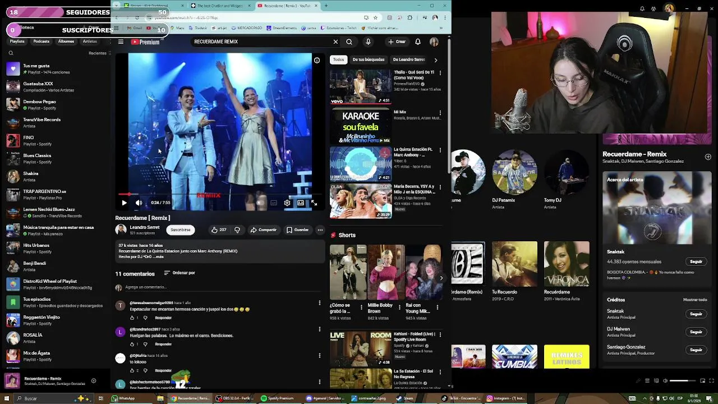This screenshot has height=404, width=718.
Task: Click Mostrar todo in Créditos
Action: pos(695,300)
